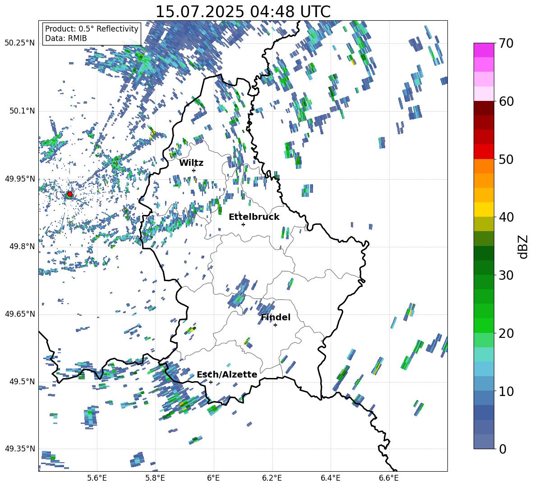This screenshot has width=534, height=487.
Task: Pick the dark green swatch near 35 dBZ
Action: click(x=484, y=253)
